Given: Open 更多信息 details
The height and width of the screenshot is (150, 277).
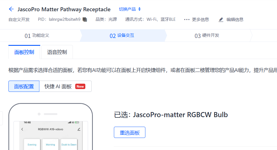Looking at the screenshot, I should (x=201, y=19).
